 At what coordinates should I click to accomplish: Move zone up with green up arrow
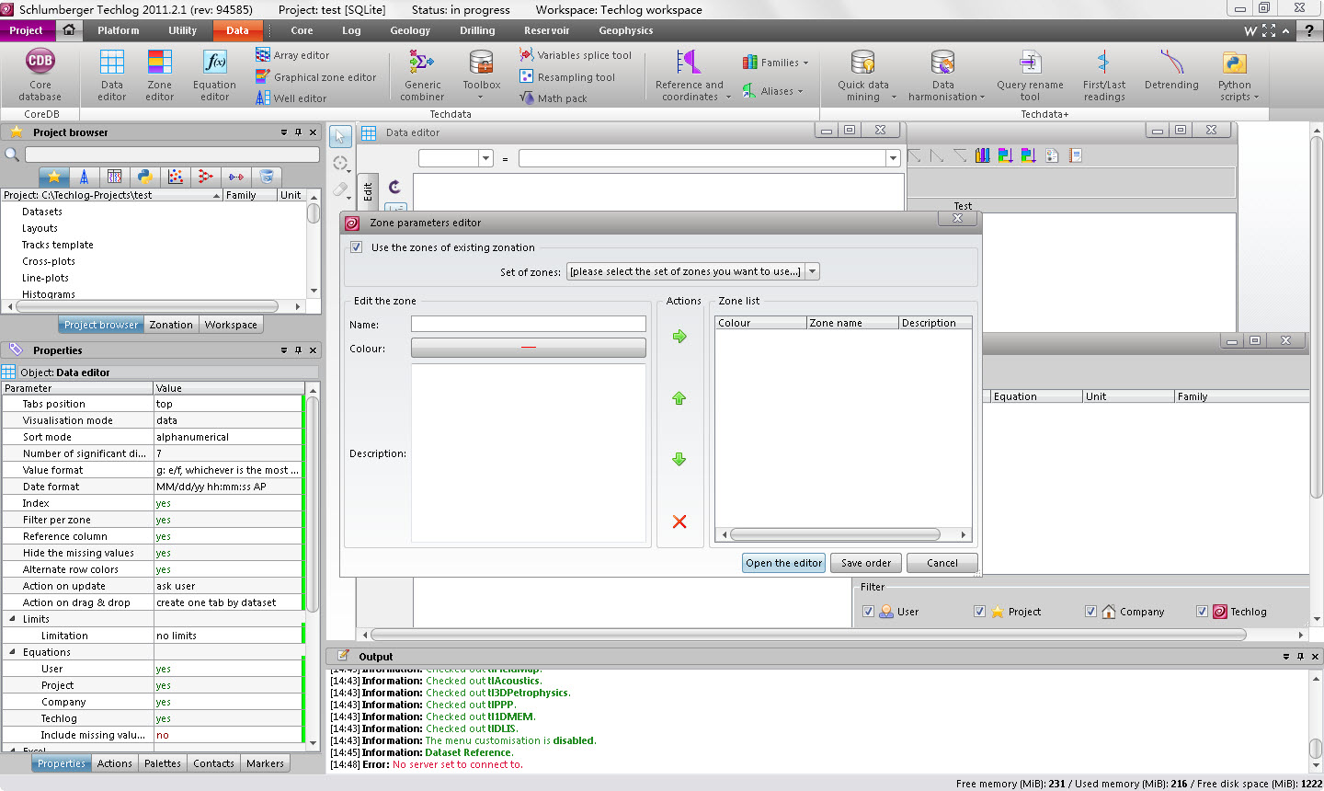(679, 398)
